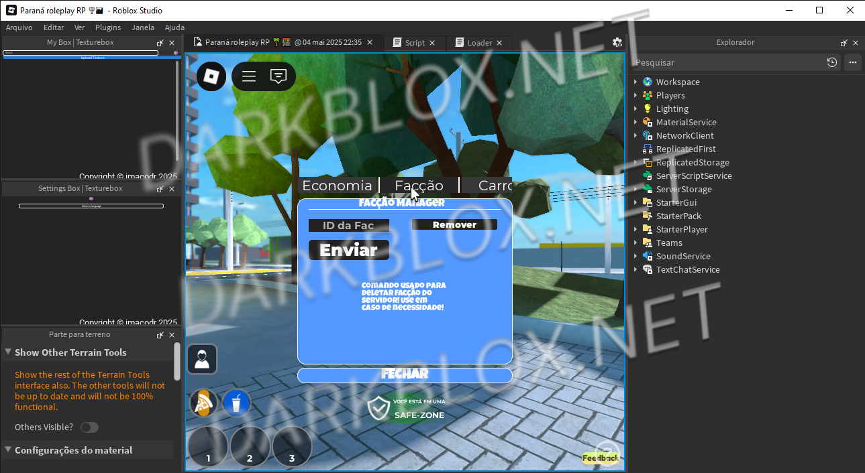This screenshot has width=865, height=473.
Task: Expand the ServerStorage node
Action: (x=635, y=189)
